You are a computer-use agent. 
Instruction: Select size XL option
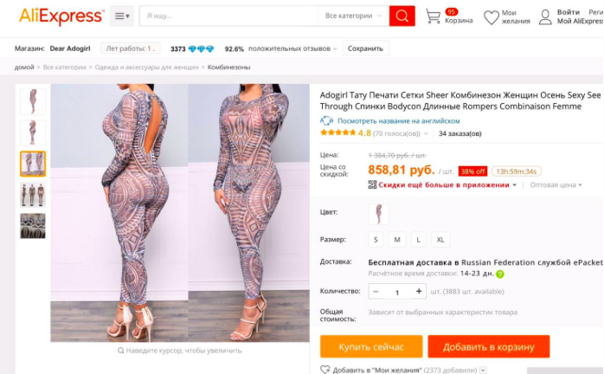pos(440,240)
